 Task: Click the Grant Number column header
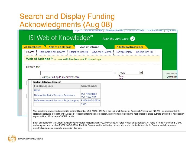90,86
